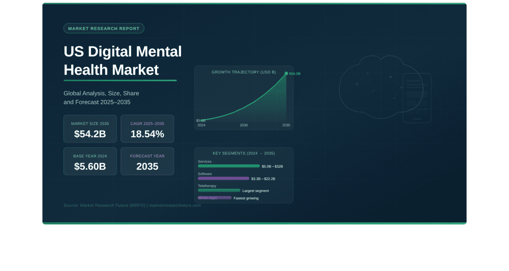
Task: Select the Teletherapy segment bar
Action: [219, 190]
